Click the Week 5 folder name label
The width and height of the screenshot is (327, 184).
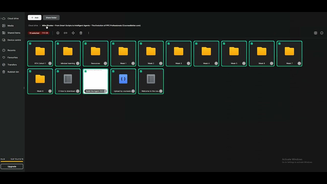point(234,63)
